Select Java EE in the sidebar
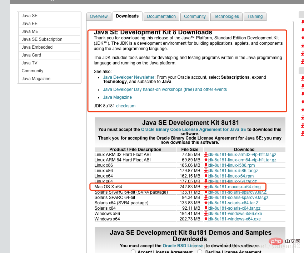Screen dimensions: 304x253 coord(49,24)
